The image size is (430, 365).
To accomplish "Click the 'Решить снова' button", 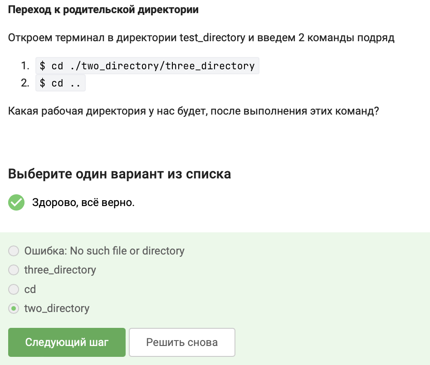I will [x=182, y=342].
